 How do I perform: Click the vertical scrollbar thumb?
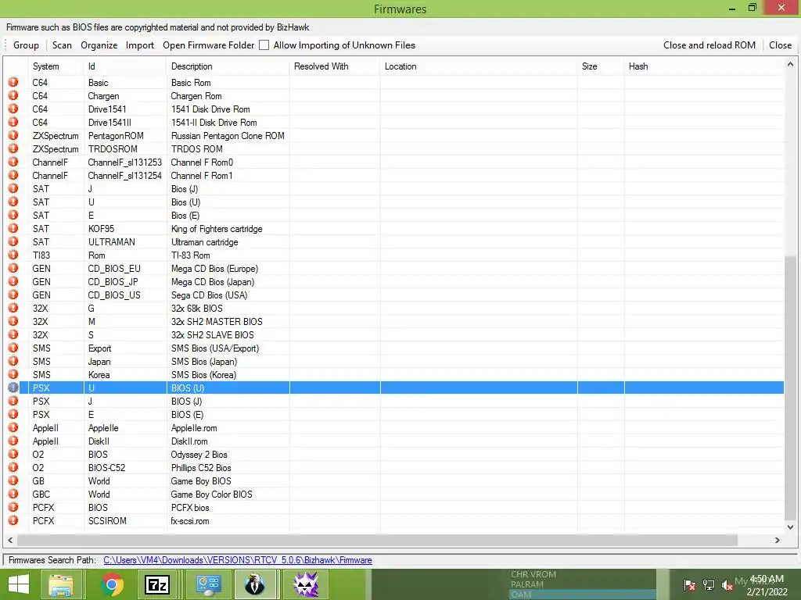click(x=790, y=387)
